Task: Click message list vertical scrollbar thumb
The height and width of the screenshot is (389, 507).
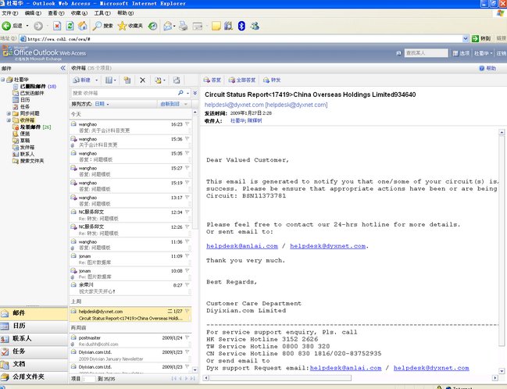Action: 195,173
